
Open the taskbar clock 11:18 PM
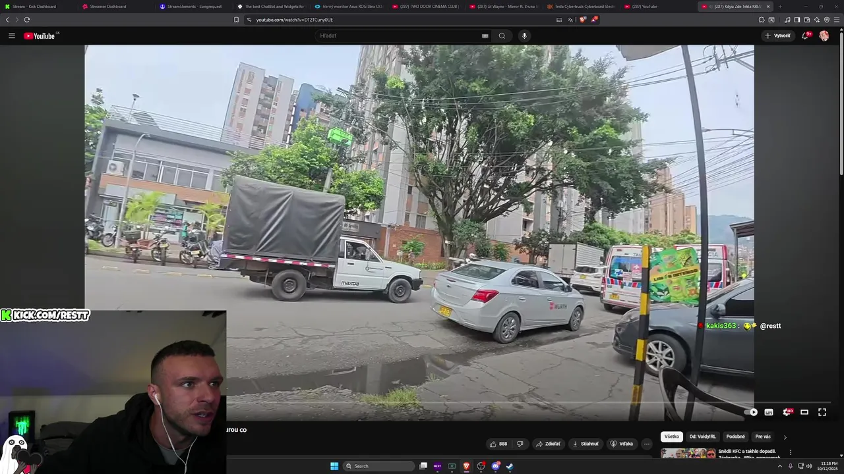829,466
